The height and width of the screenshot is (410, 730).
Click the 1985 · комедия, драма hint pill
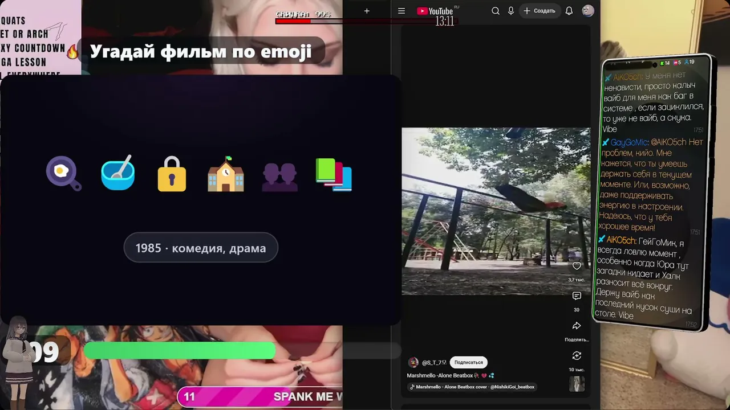pos(201,248)
